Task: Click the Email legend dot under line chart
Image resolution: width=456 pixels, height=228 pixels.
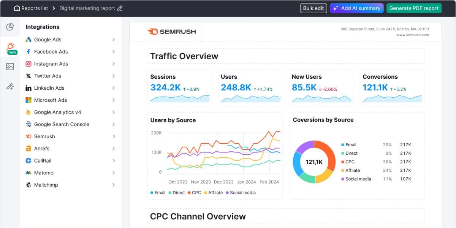Action: click(152, 193)
